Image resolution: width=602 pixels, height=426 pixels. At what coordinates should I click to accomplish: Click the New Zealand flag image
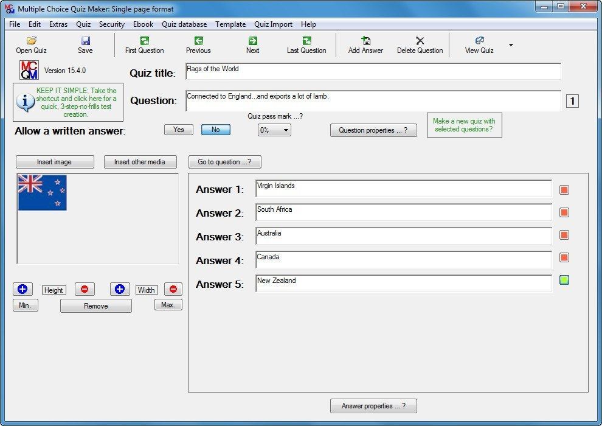[41, 192]
